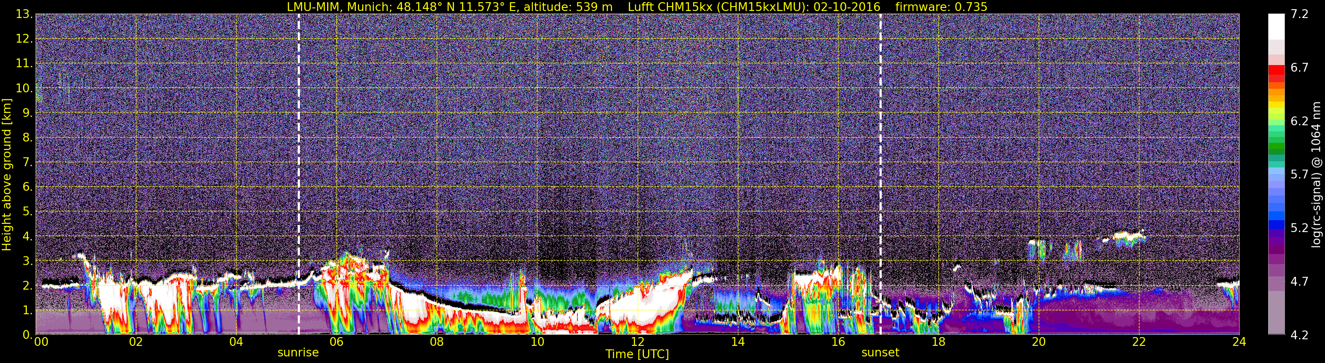
Task: Click the 'Time [UTC]' axis label
Action: [637, 354]
